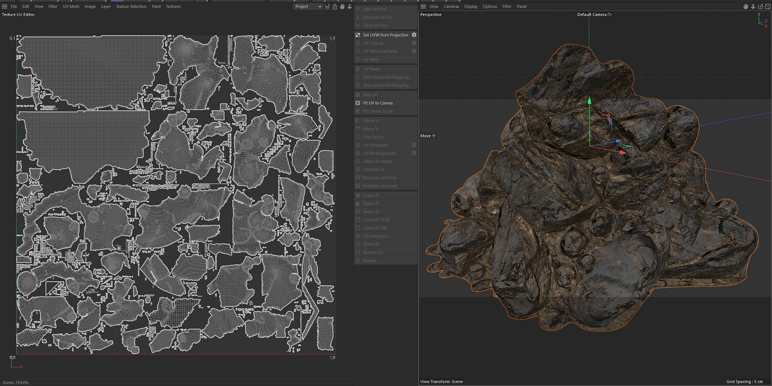Click the UV Peeler command
The width and height of the screenshot is (772, 386).
coord(386,69)
